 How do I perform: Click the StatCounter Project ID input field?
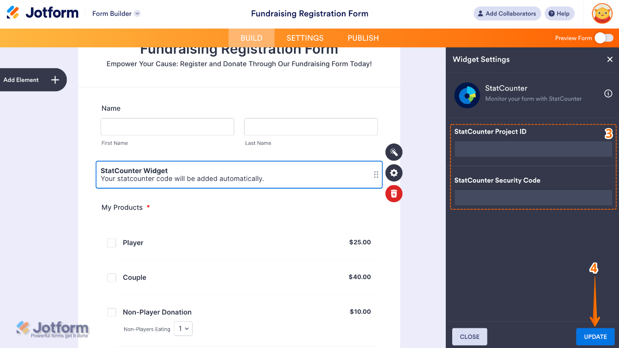click(x=533, y=149)
